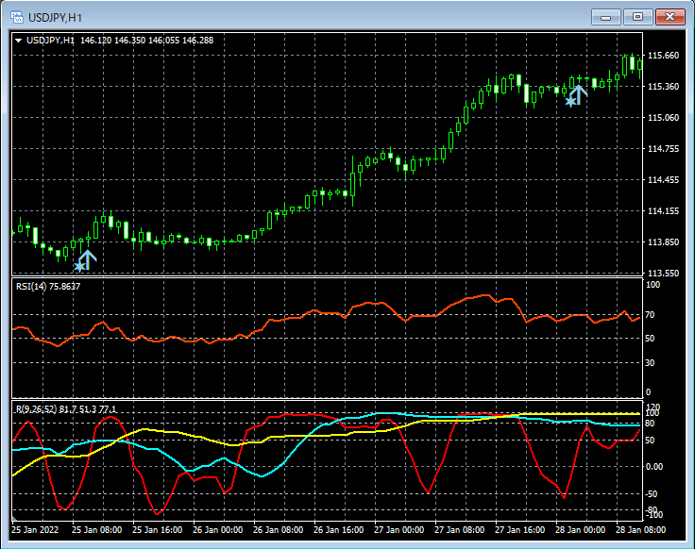Viewport: 695px width, 549px height.
Task: Click the RSI scale value 70
Action: pos(650,315)
